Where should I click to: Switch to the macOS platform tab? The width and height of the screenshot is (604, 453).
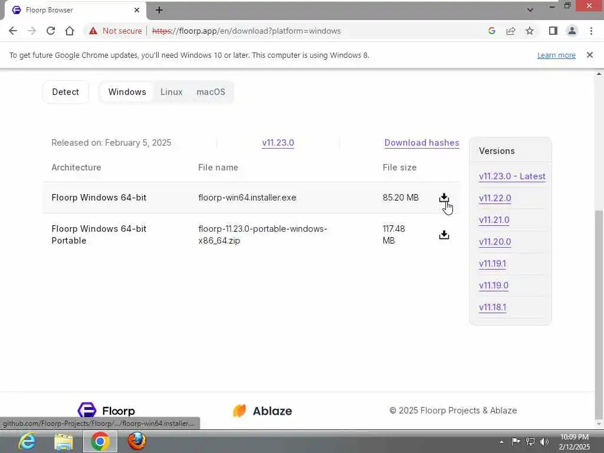(211, 92)
